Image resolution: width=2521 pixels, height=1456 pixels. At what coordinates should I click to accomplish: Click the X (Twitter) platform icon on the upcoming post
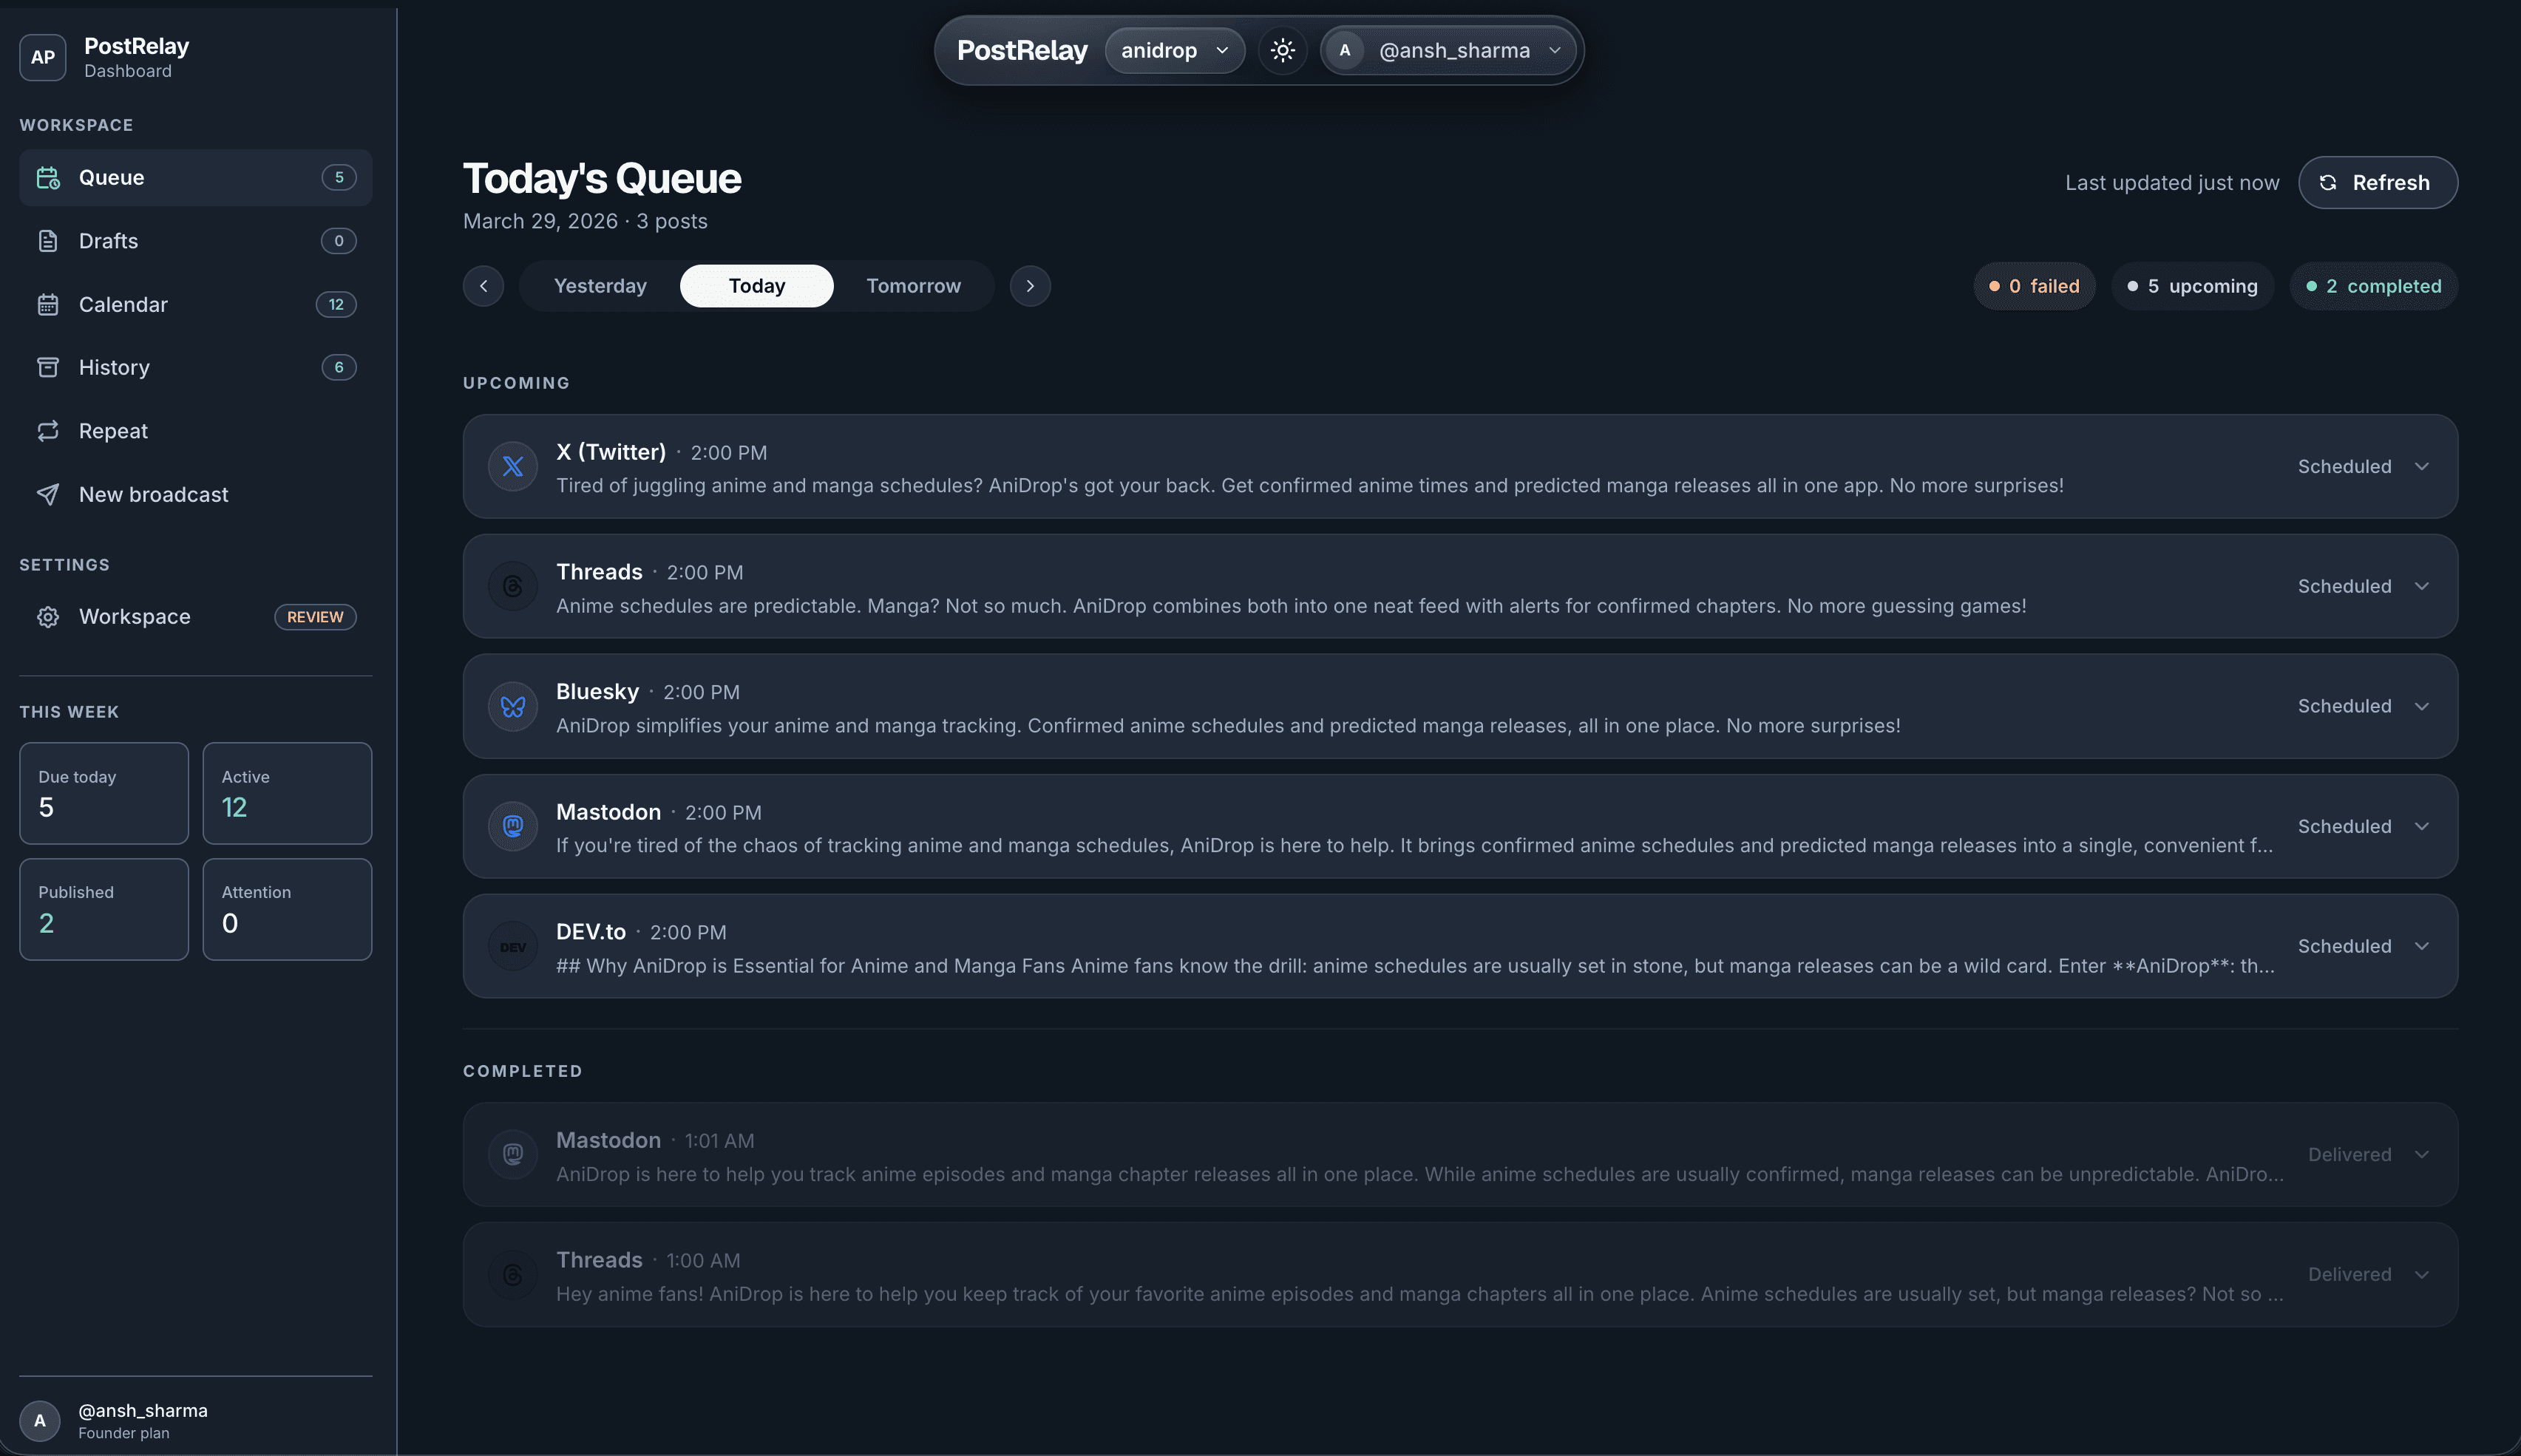(512, 466)
